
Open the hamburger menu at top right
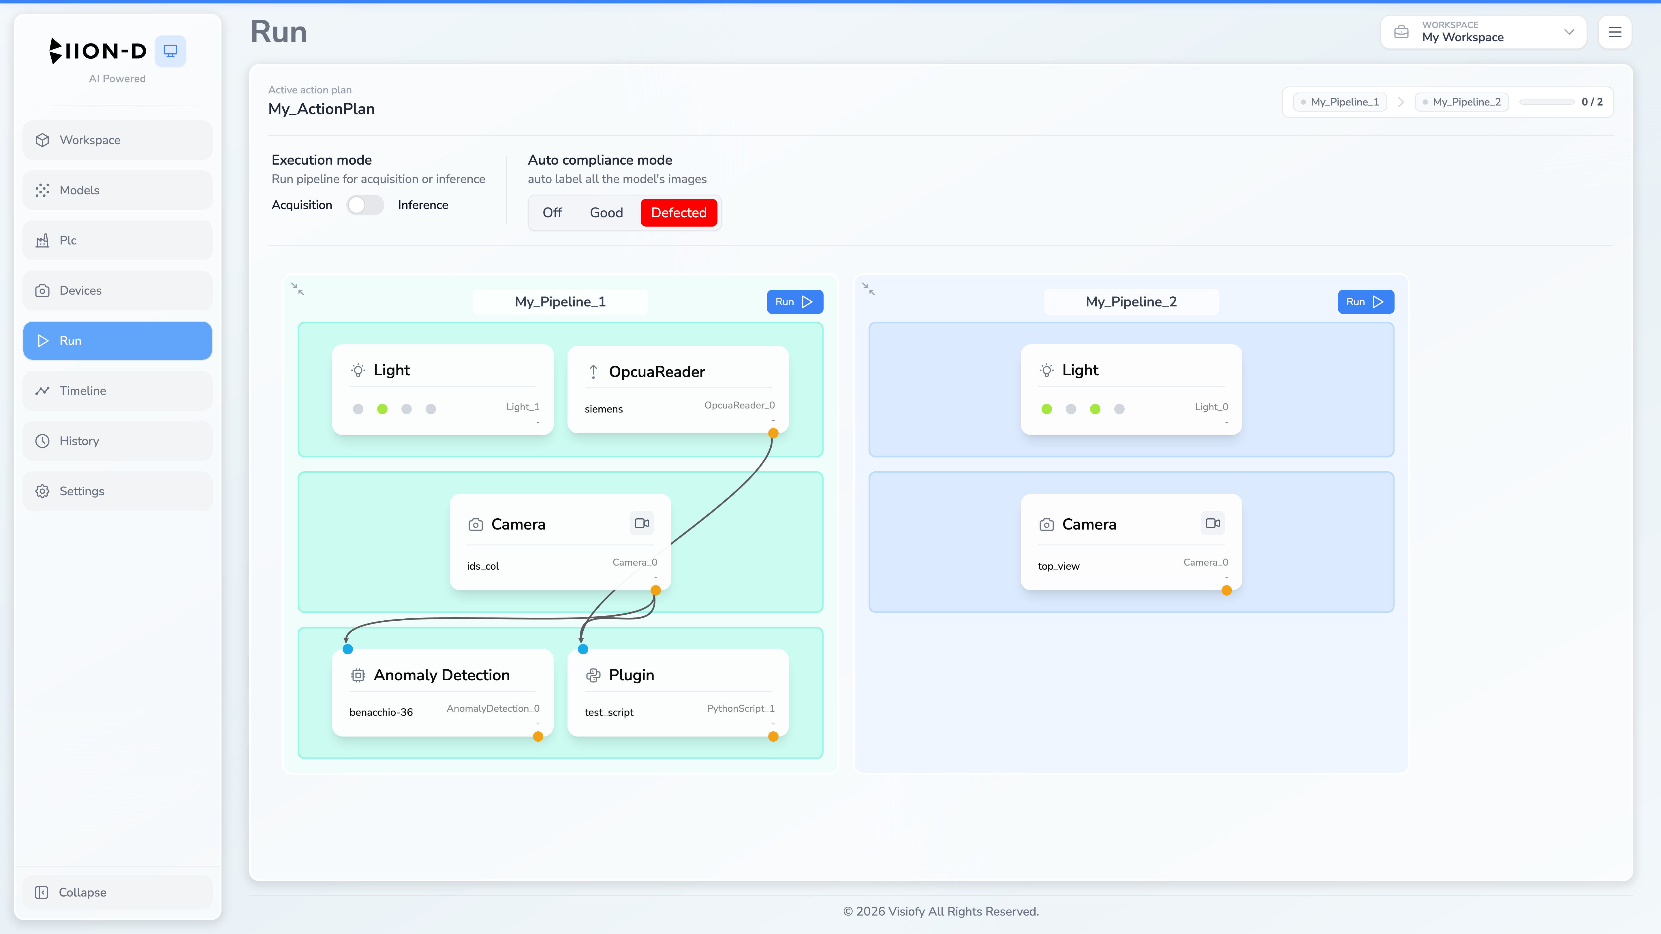click(x=1615, y=32)
